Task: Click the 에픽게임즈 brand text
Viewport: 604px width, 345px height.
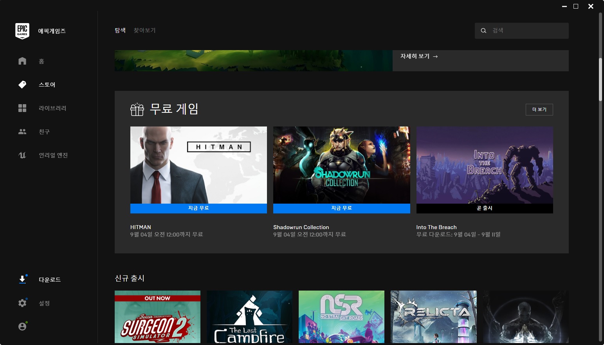Action: [x=52, y=31]
